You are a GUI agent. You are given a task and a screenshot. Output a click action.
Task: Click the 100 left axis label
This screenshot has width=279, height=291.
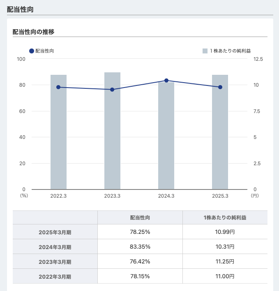[21, 59]
